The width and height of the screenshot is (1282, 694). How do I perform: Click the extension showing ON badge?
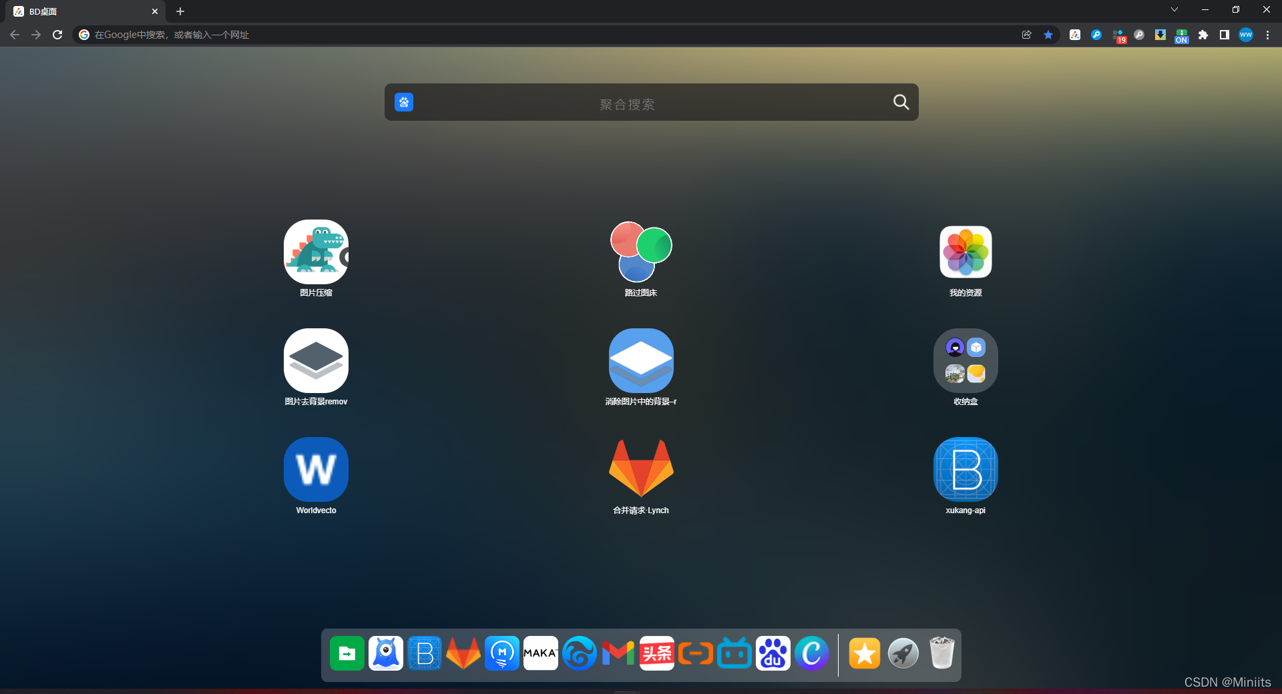coord(1182,35)
